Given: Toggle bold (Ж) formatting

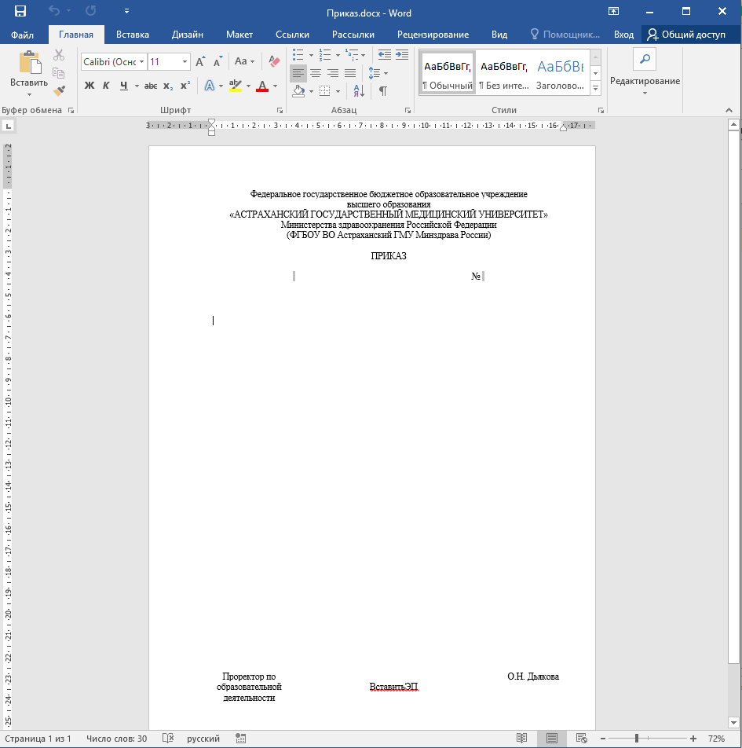Looking at the screenshot, I should [89, 86].
